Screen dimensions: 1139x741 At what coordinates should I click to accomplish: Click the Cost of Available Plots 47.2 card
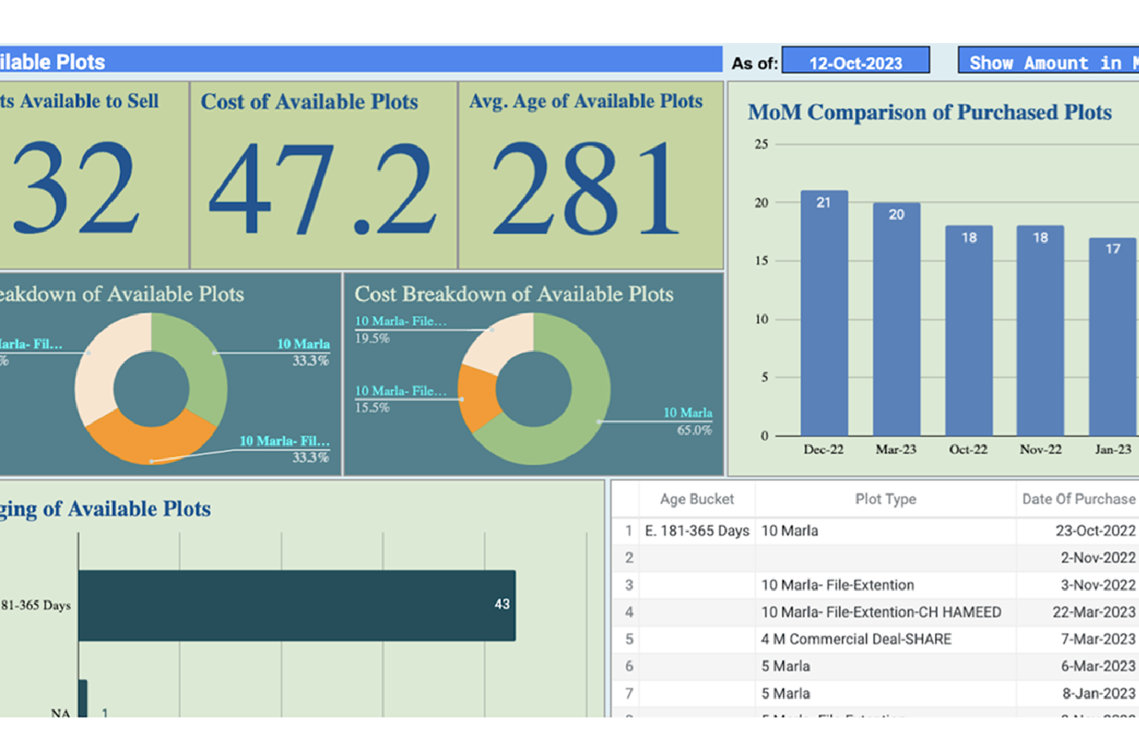click(323, 175)
